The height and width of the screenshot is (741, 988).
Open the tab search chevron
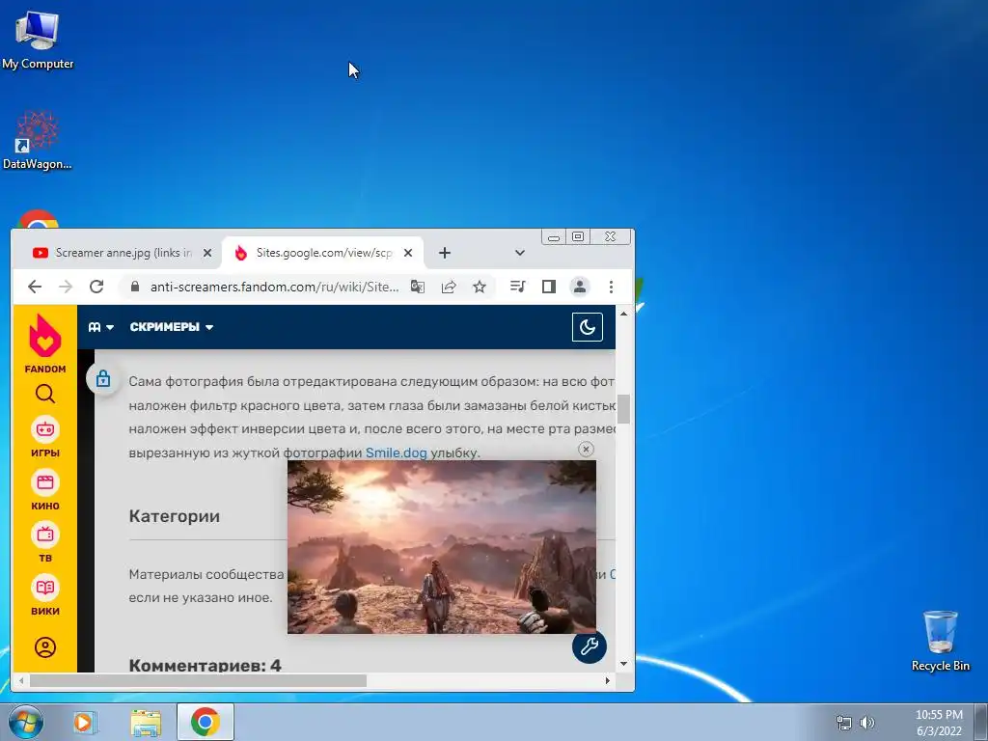coord(520,253)
